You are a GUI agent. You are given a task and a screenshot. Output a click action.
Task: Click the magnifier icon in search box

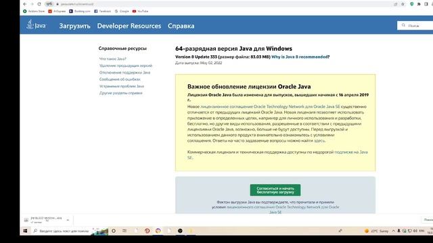point(403,26)
